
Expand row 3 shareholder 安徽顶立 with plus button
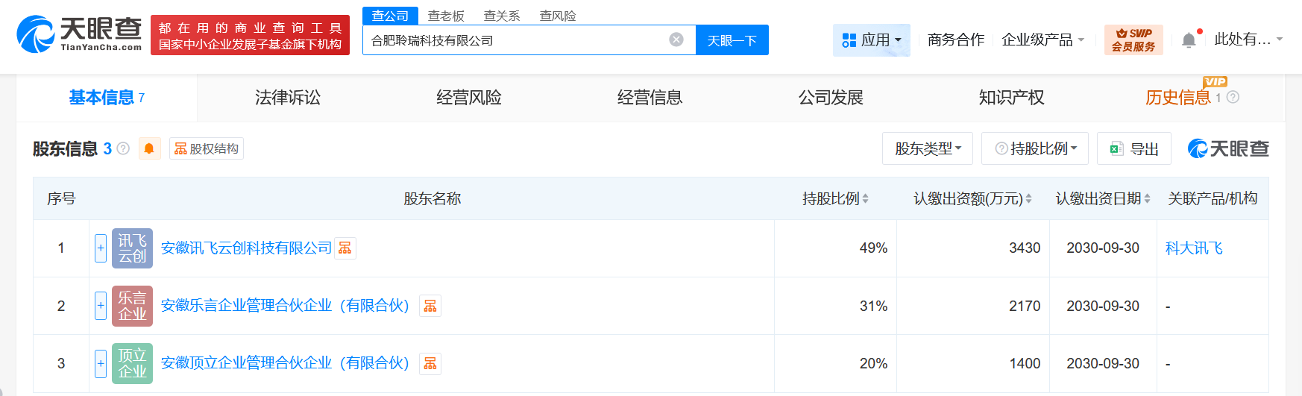101,363
